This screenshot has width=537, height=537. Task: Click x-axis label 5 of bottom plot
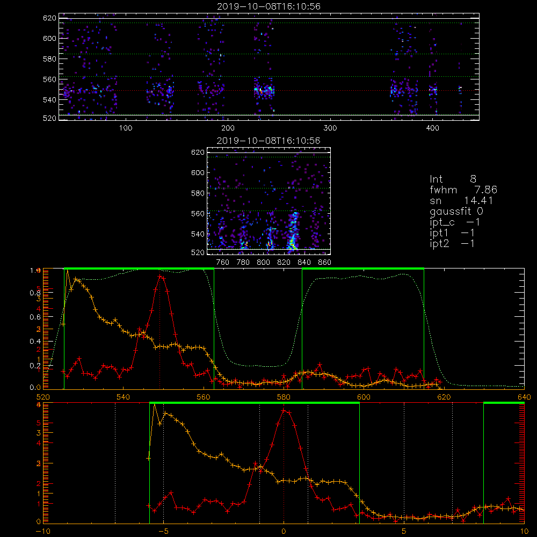click(x=404, y=532)
